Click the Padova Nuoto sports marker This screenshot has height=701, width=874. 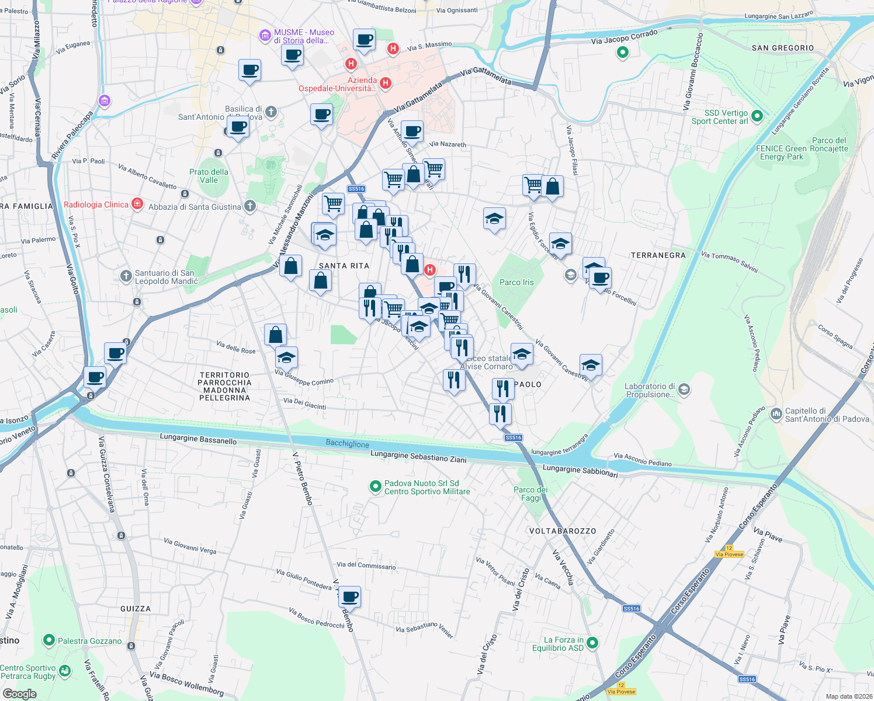click(376, 487)
